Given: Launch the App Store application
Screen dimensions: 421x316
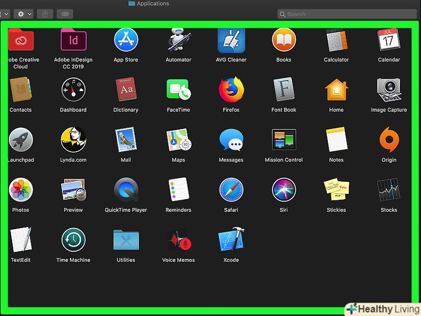Looking at the screenshot, I should (x=126, y=39).
